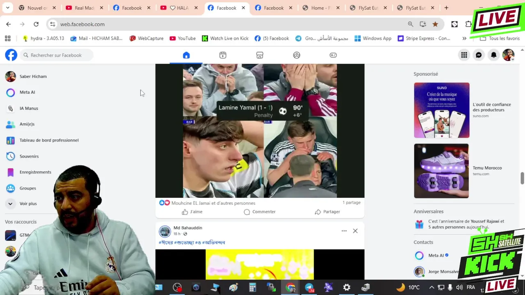Open the YouTube bookmark

(x=183, y=38)
